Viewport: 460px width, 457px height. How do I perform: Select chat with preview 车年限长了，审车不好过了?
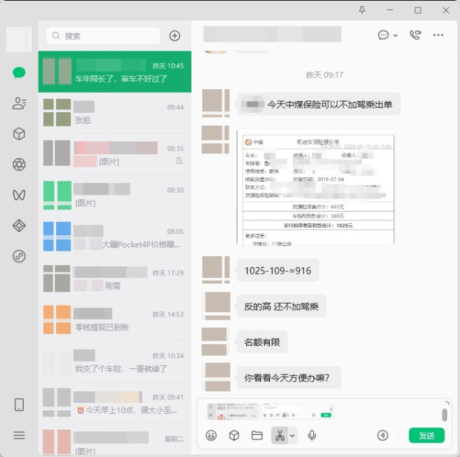[115, 72]
